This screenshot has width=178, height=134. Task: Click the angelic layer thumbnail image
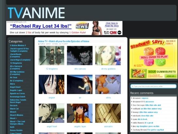(x=80, y=113)
